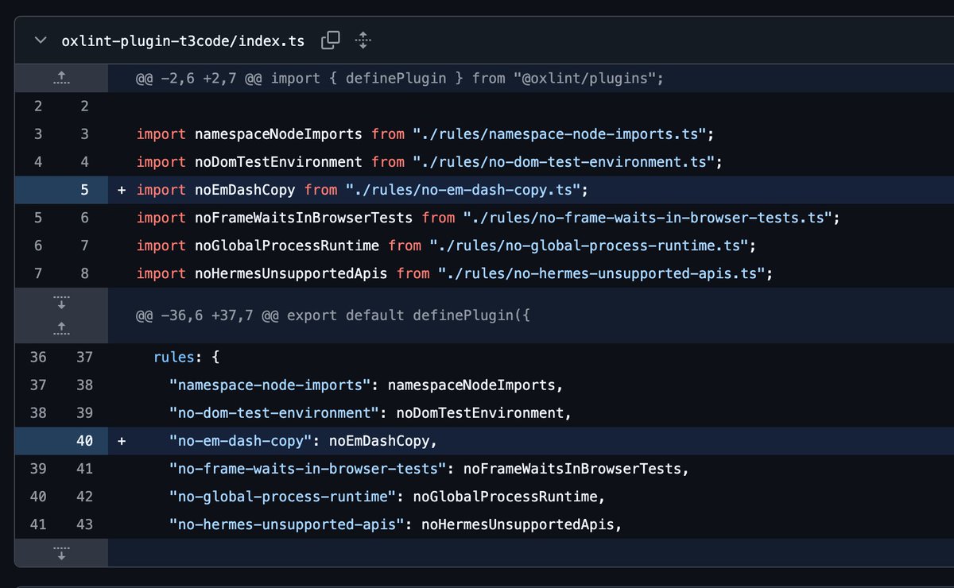
Task: Click line number 40 on added no-em-dash-copy rule row
Action: pyautogui.click(x=85, y=440)
